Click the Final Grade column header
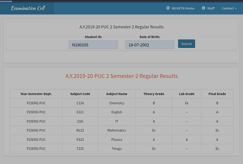 [217, 94]
